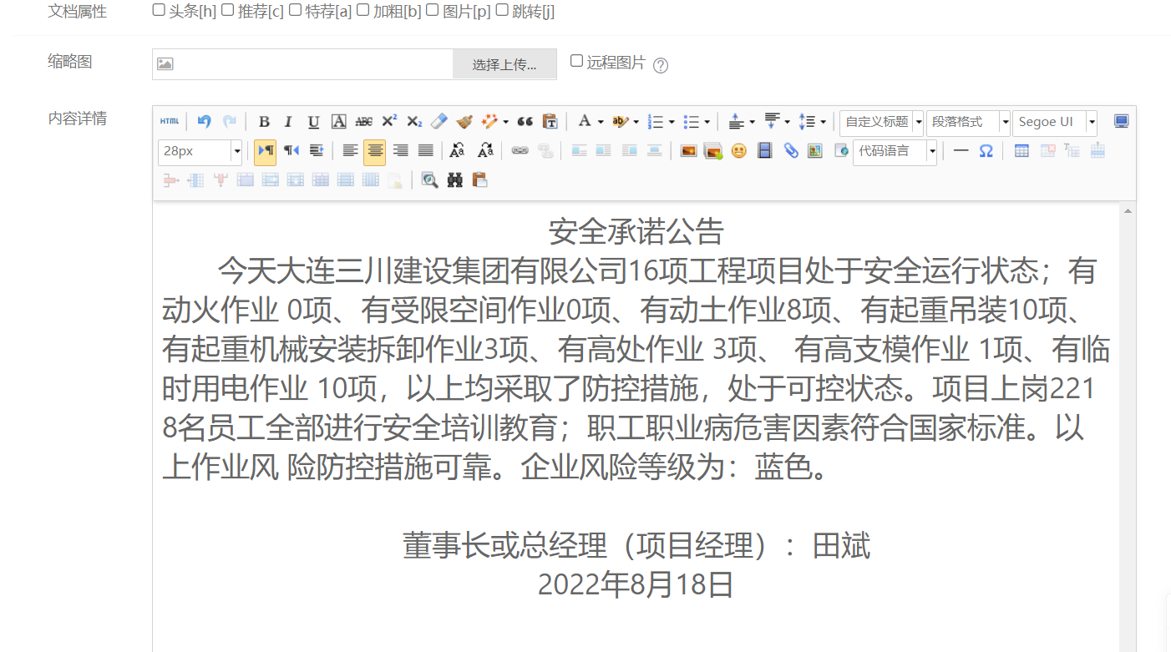Enable the 远程图片 checkbox

pos(576,61)
